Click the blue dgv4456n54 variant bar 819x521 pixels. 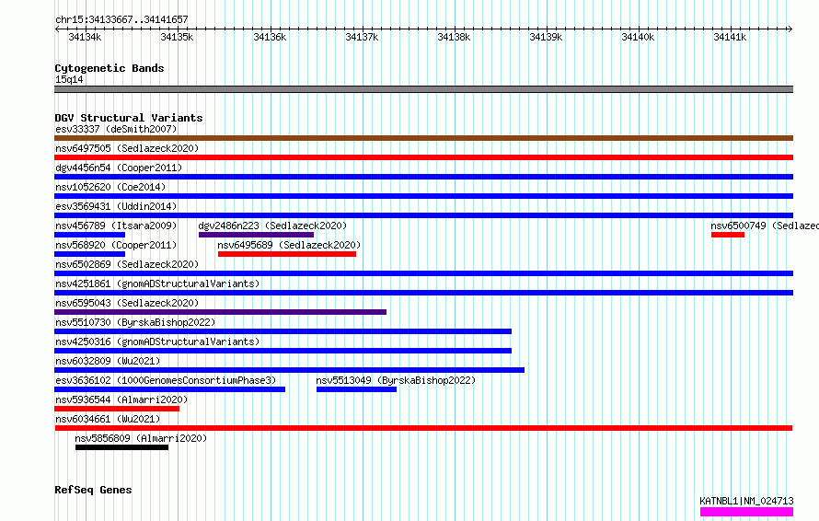pyautogui.click(x=423, y=177)
